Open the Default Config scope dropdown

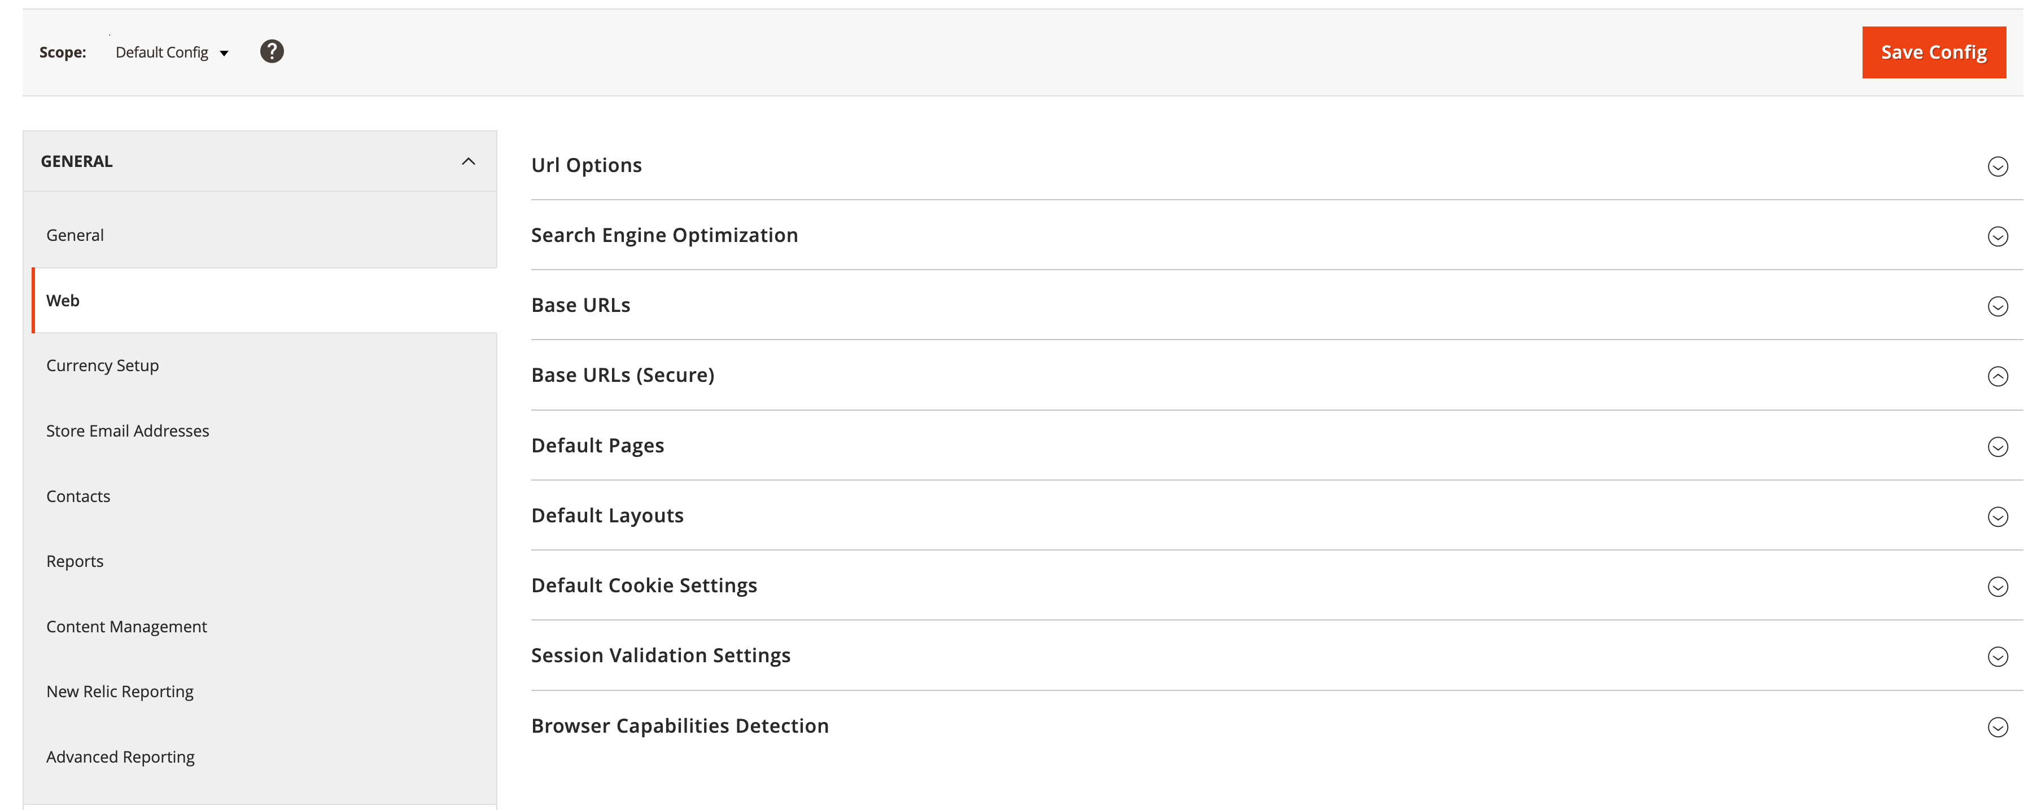click(x=171, y=53)
